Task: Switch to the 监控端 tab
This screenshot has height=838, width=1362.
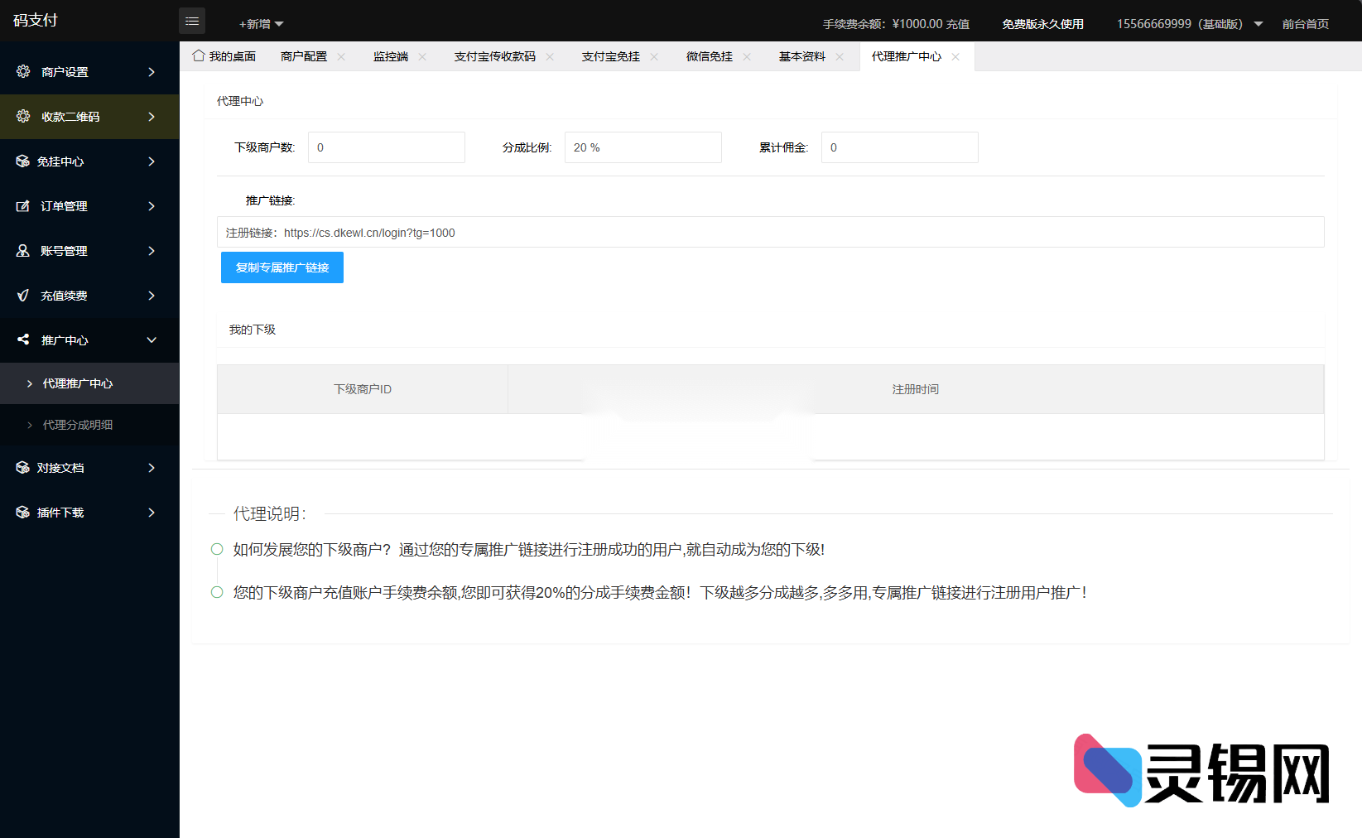Action: pos(391,56)
